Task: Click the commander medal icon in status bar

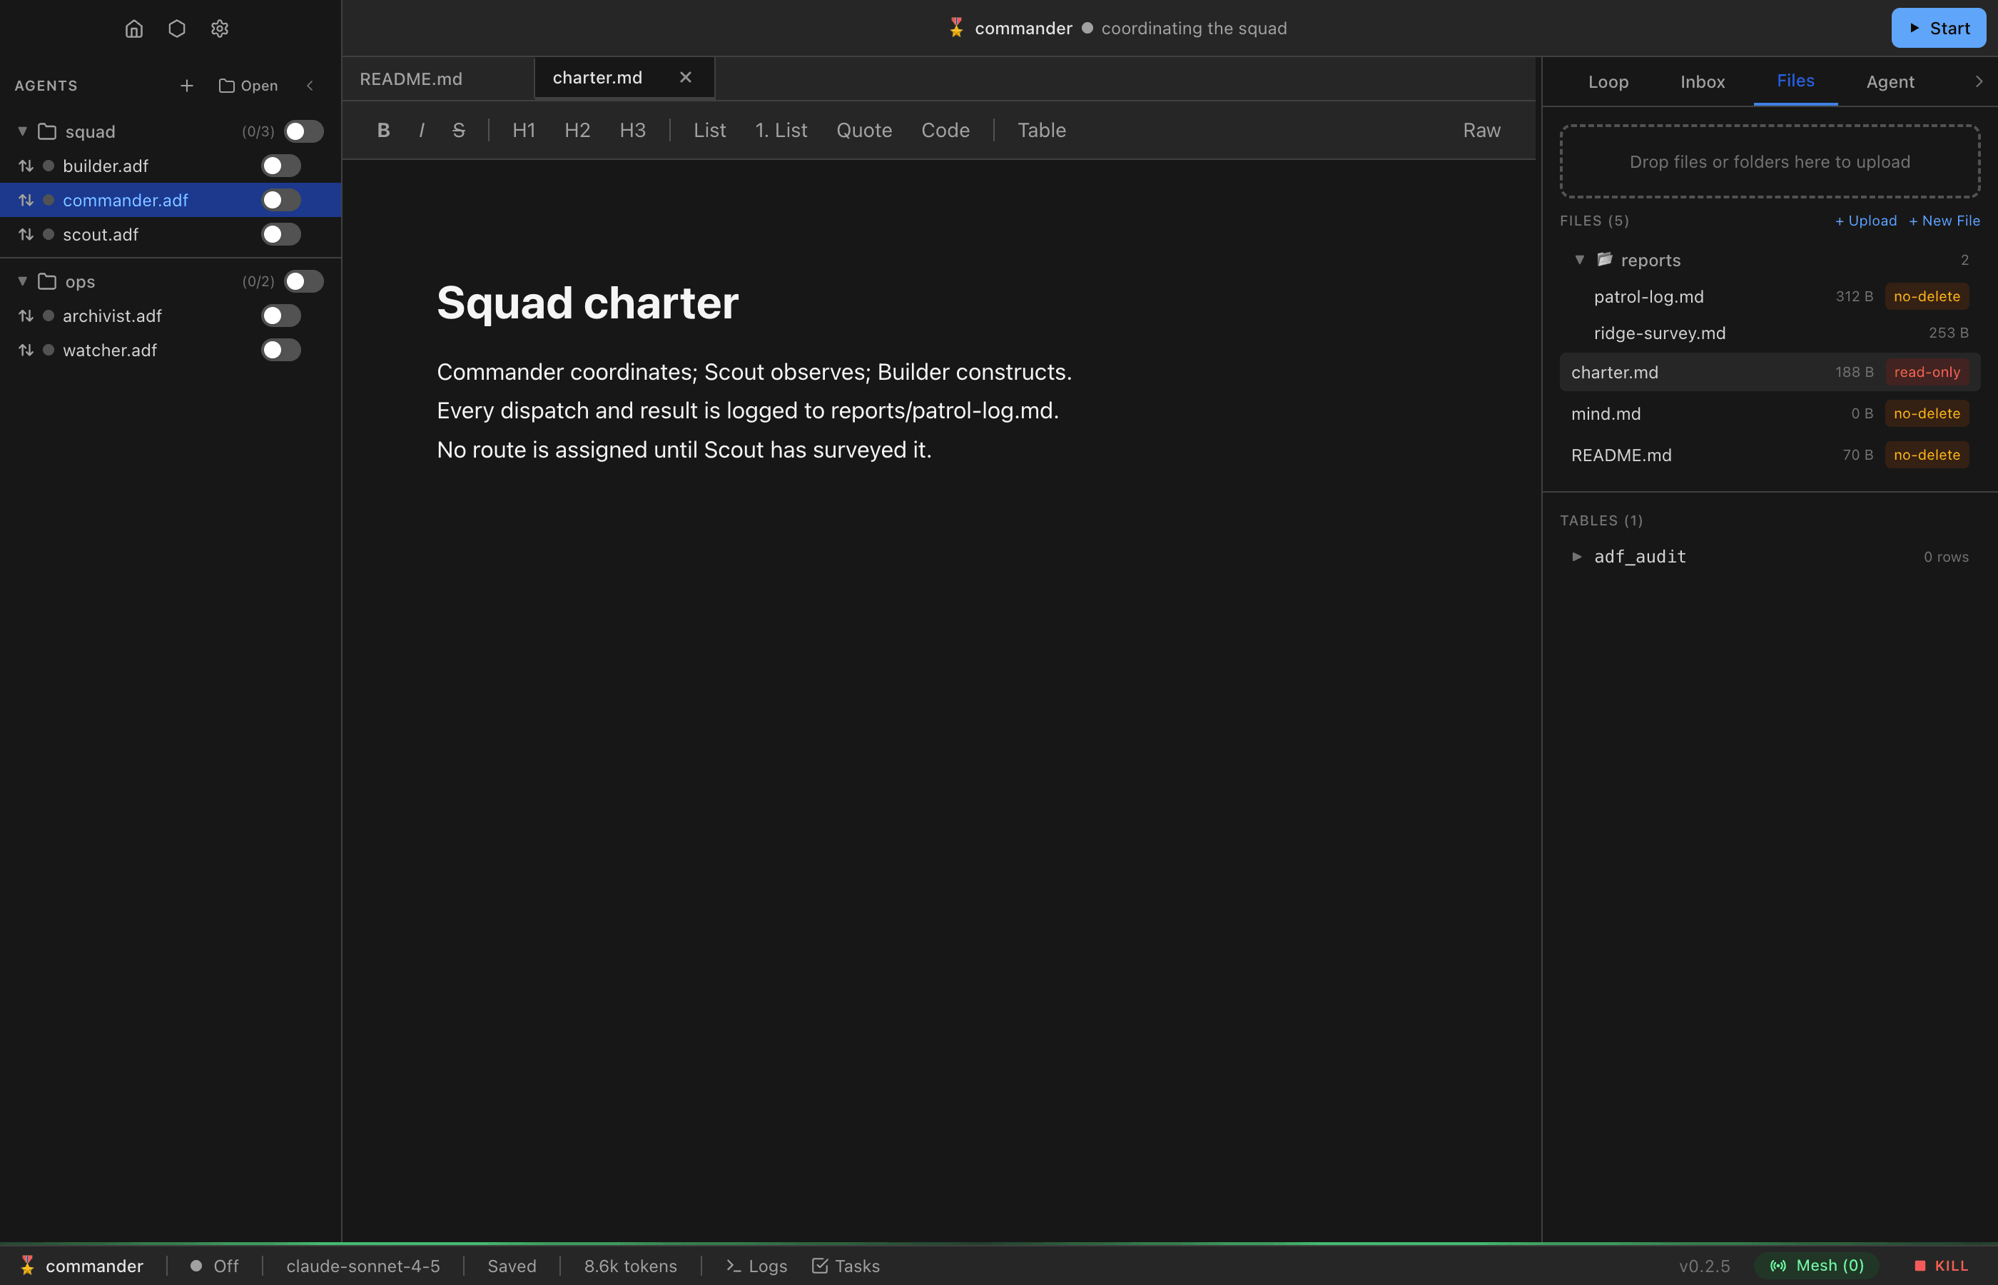Action: click(26, 1265)
